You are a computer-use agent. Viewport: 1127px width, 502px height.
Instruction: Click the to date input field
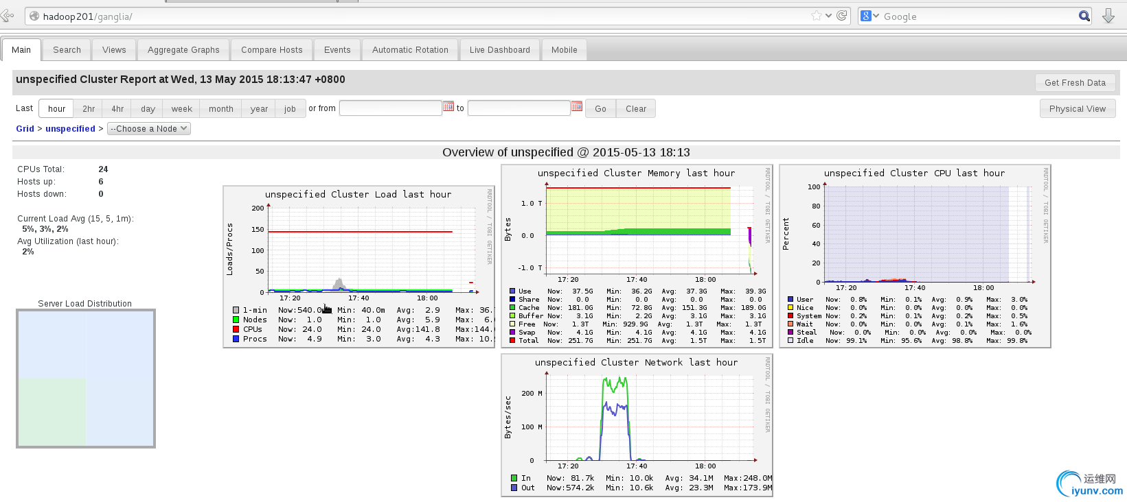(519, 108)
